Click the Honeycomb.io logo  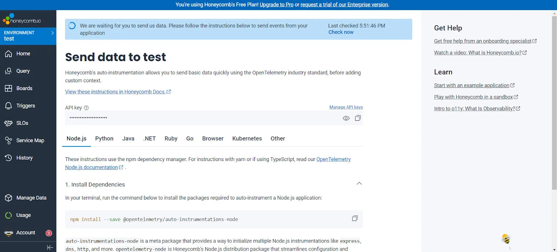[x=22, y=19]
